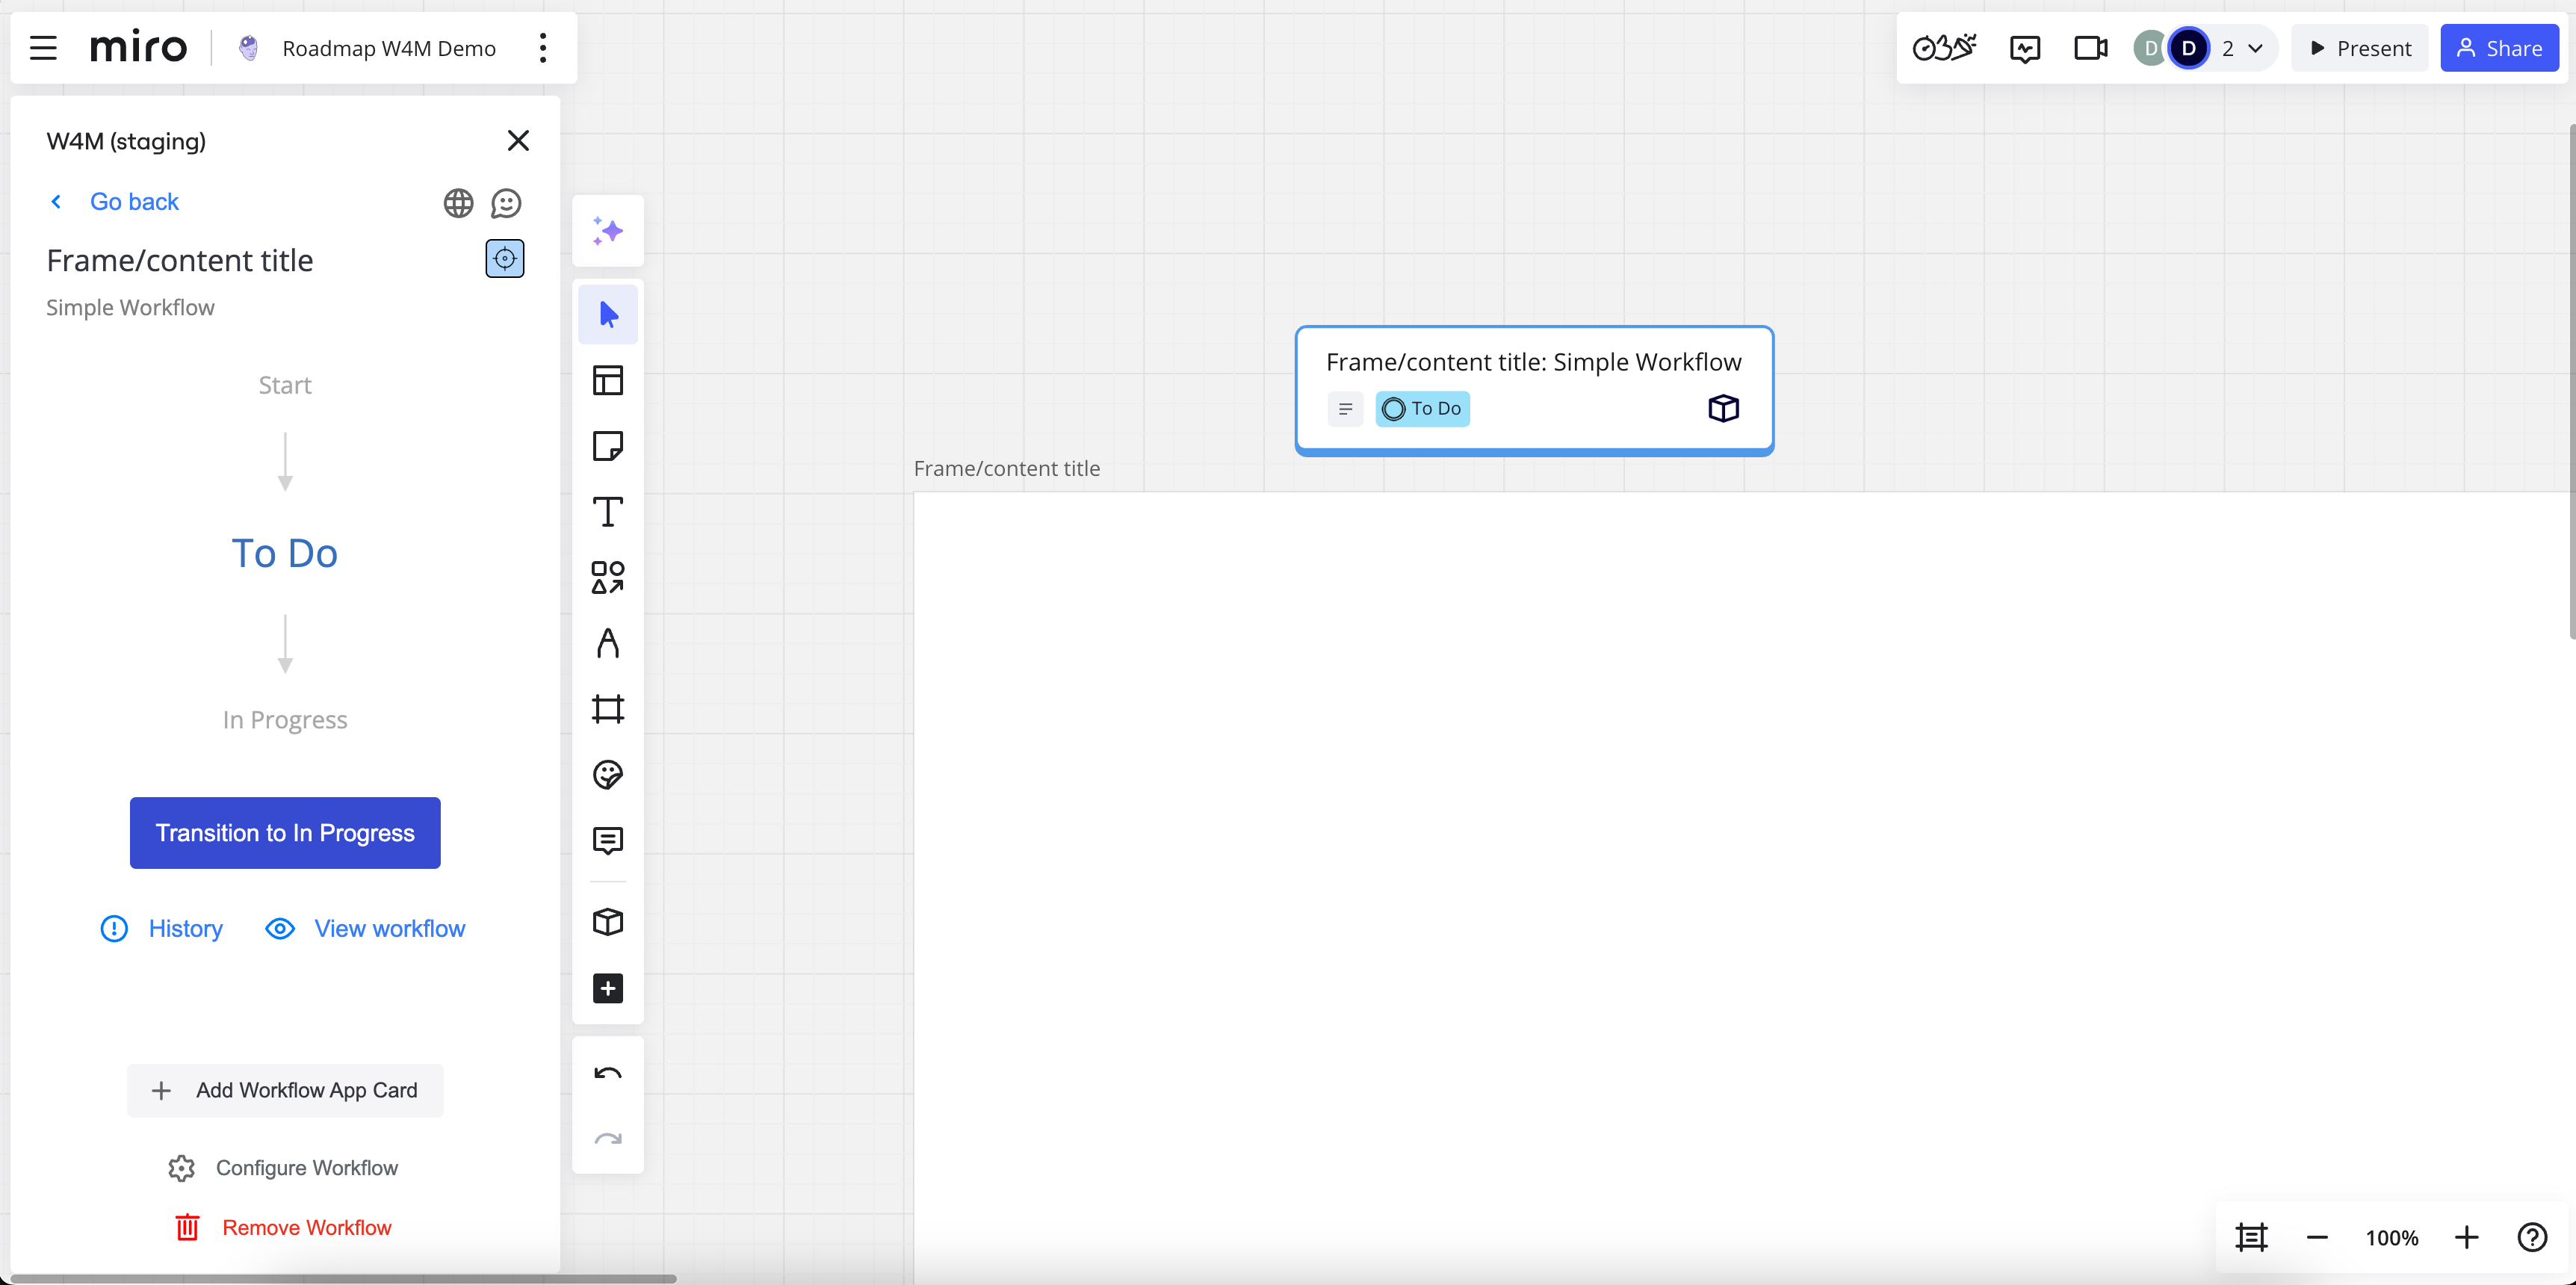The image size is (2576, 1285).
Task: Select the sticky note tool
Action: point(608,446)
